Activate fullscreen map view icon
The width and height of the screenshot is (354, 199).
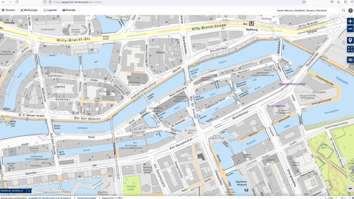pos(350,49)
